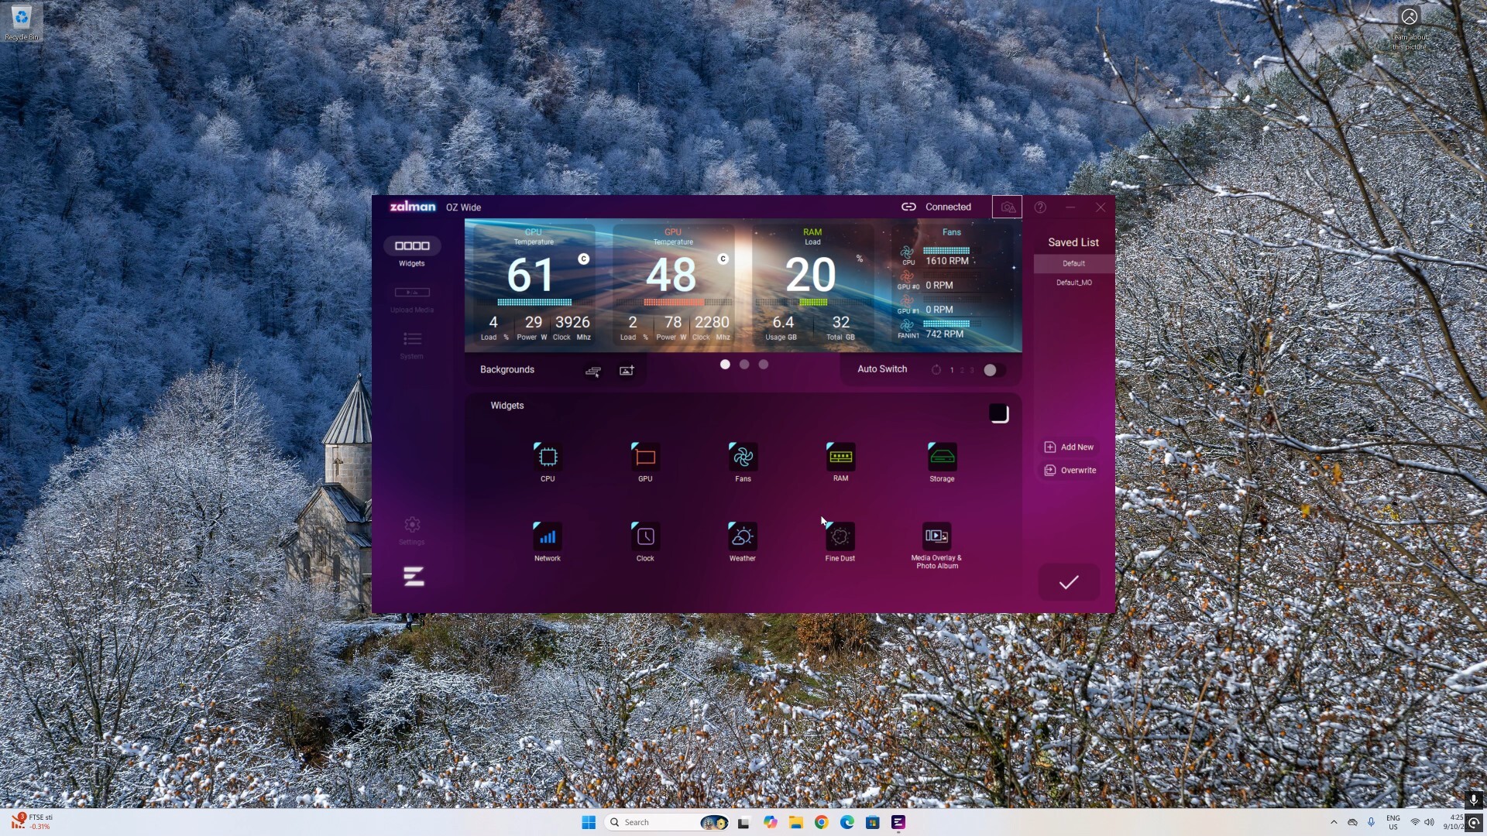Select Media Overlay & Photo Album widget
The image size is (1487, 836).
pos(937,536)
